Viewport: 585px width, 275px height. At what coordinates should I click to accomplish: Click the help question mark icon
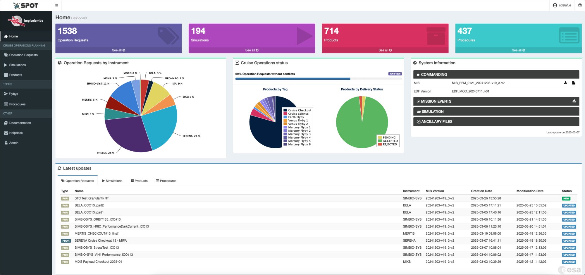580,5
